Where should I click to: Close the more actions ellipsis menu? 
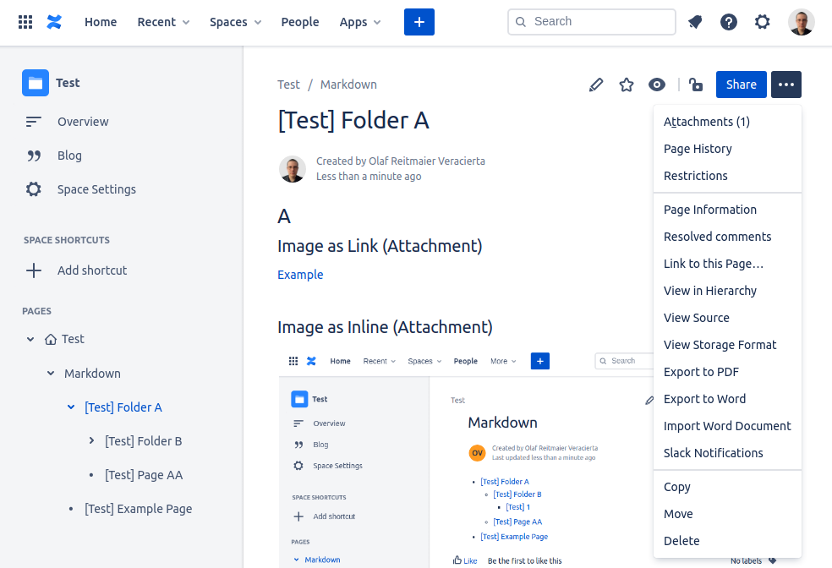[785, 85]
